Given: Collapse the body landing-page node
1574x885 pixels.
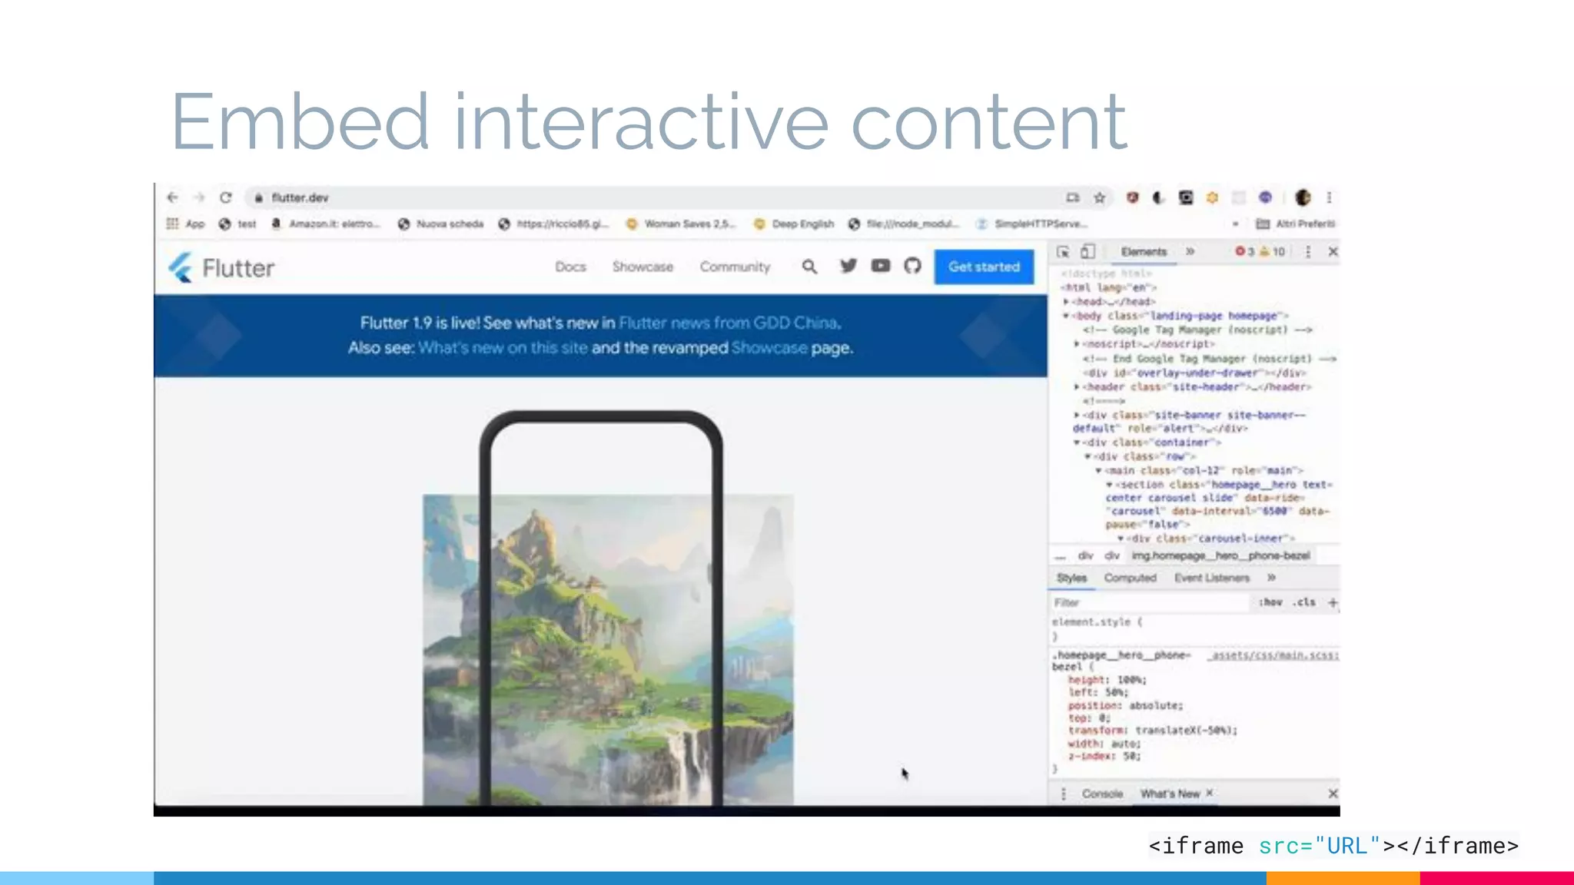Looking at the screenshot, I should [x=1066, y=316].
